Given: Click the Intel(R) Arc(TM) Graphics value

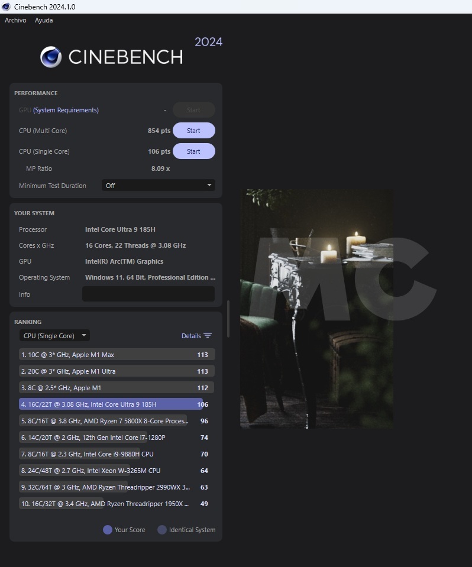Looking at the screenshot, I should 124,261.
